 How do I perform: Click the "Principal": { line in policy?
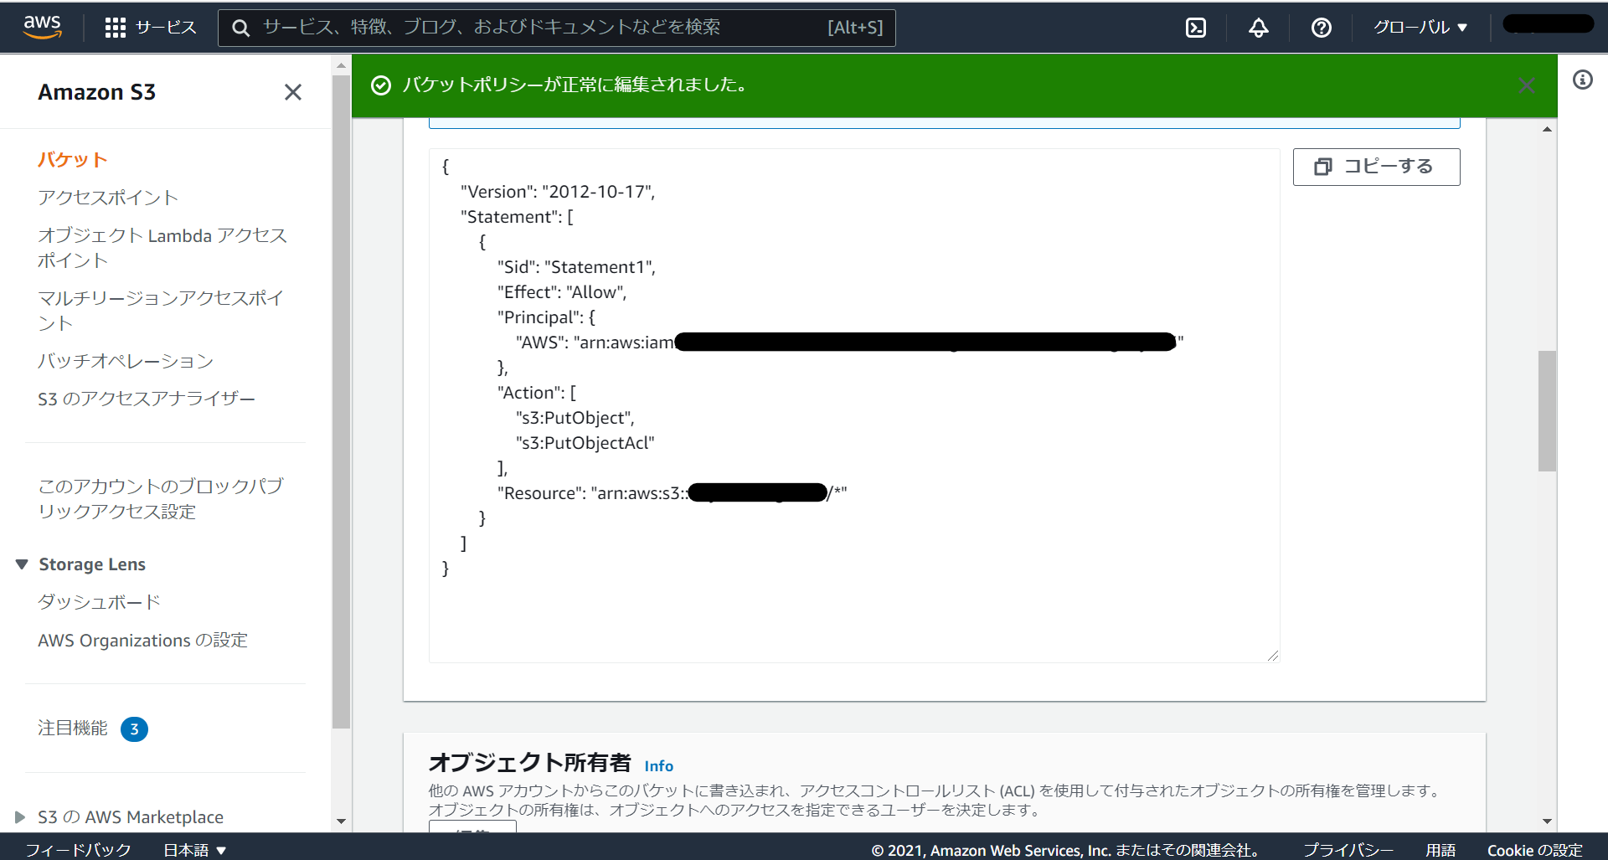point(546,317)
